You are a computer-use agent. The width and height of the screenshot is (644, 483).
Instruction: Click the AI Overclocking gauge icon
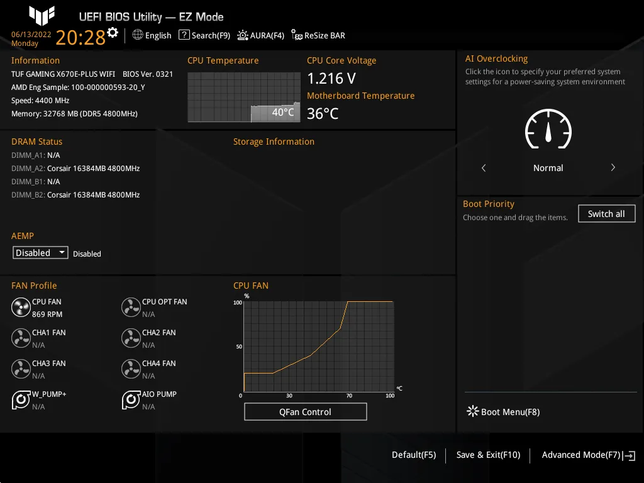[548, 130]
